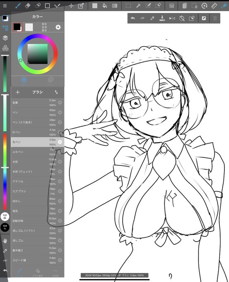Select the Move tool cross arrows
229x282 pixels.
(71, 6)
